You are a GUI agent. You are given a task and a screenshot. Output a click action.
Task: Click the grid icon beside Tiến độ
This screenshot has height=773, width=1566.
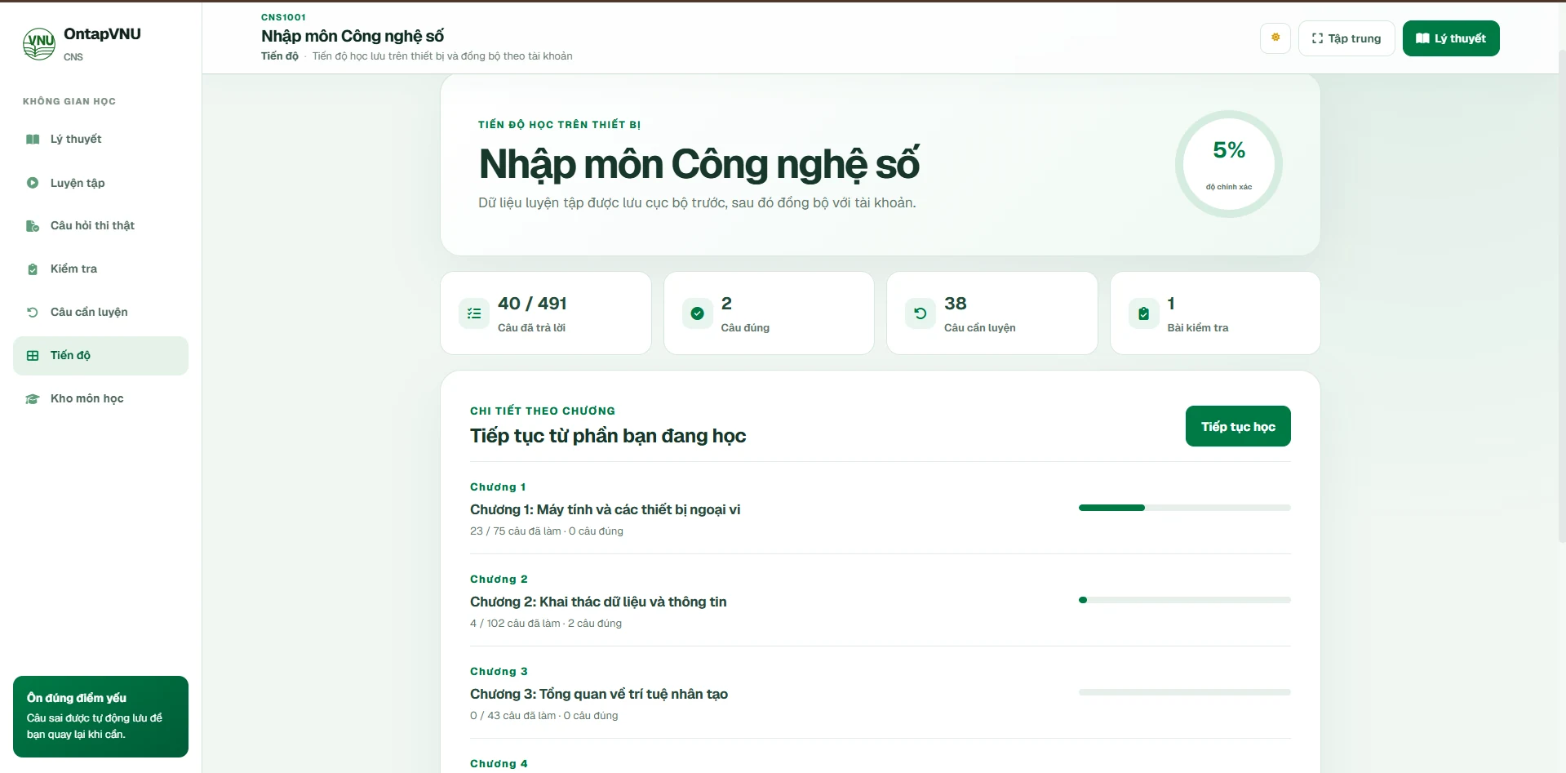tap(33, 356)
